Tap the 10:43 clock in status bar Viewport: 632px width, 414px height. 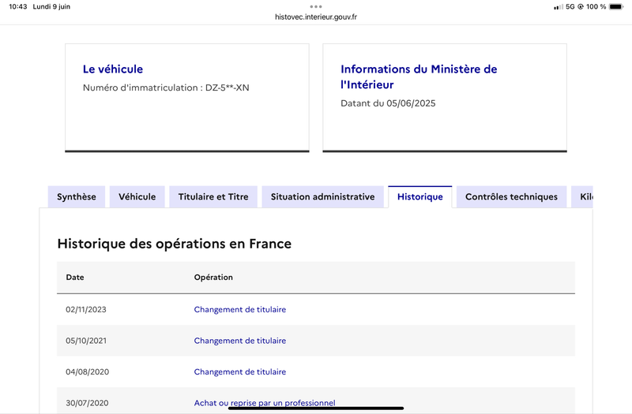[x=17, y=6]
